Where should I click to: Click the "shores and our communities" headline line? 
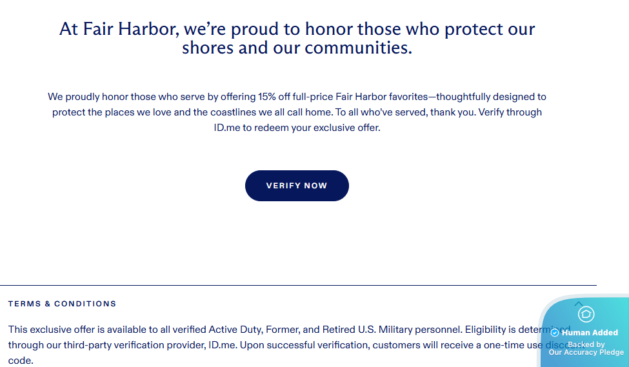coord(297,48)
